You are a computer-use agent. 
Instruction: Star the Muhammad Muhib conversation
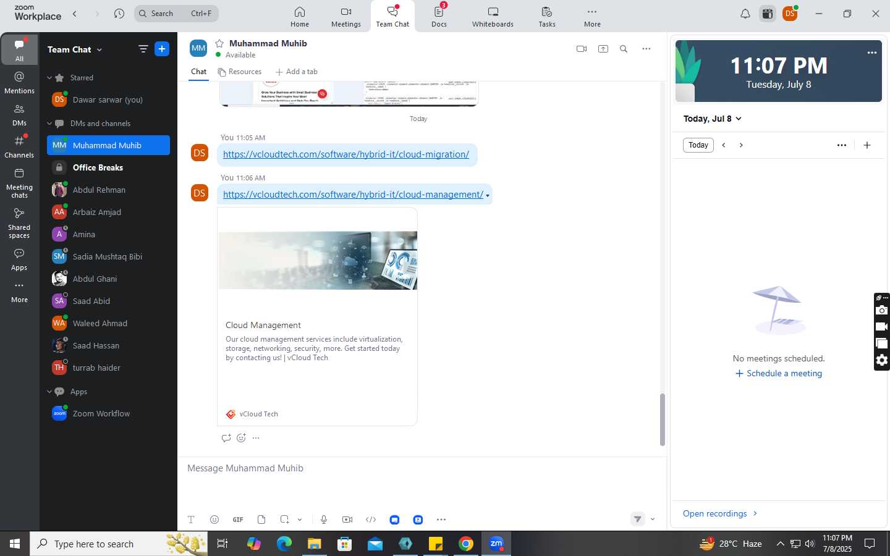[x=219, y=43]
